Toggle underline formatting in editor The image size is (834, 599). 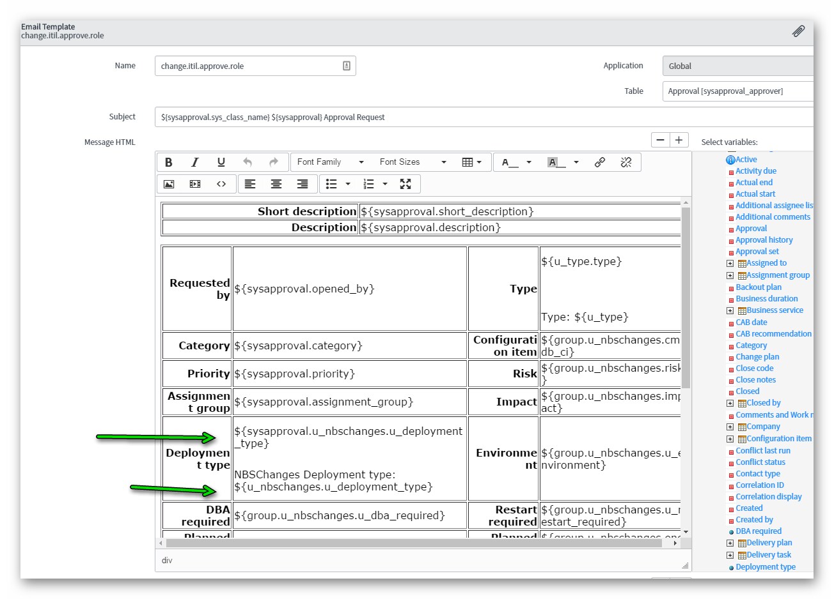pos(221,162)
